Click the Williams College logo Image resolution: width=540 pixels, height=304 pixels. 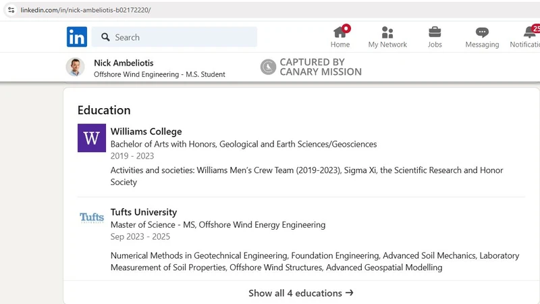coord(91,138)
